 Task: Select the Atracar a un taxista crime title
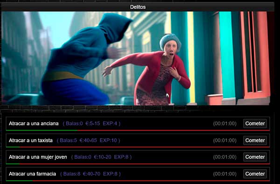(x=31, y=140)
